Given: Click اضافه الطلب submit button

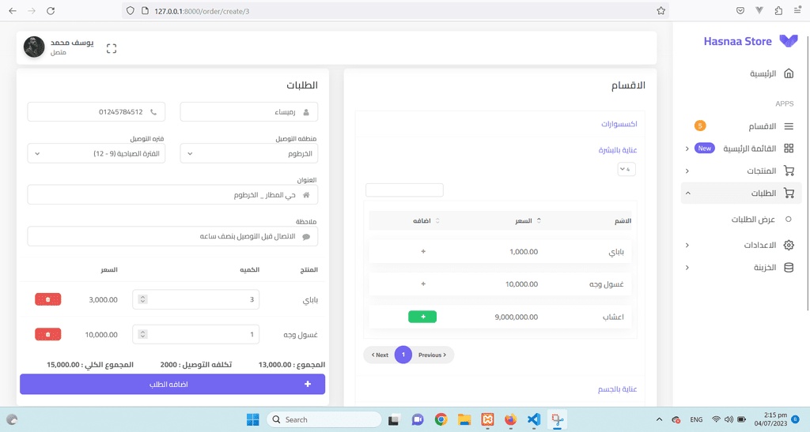Looking at the screenshot, I should [172, 384].
